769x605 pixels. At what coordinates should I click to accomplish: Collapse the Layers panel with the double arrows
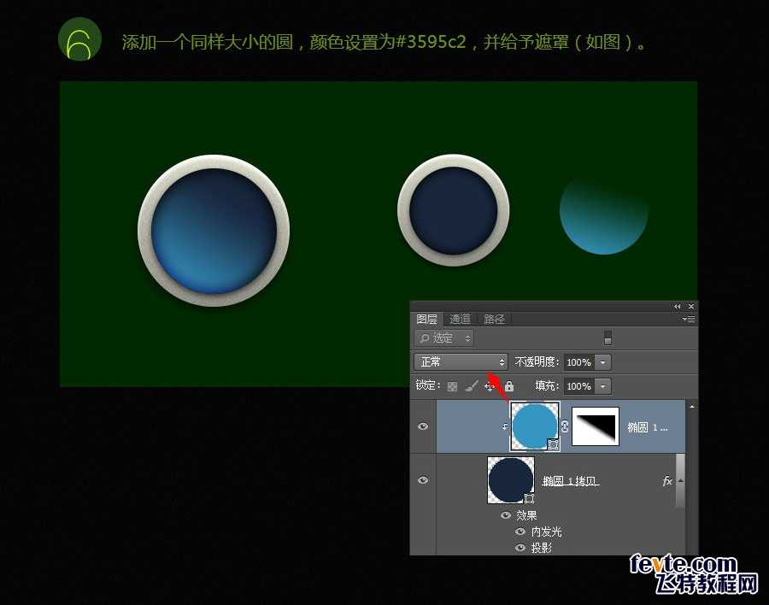[x=676, y=305]
